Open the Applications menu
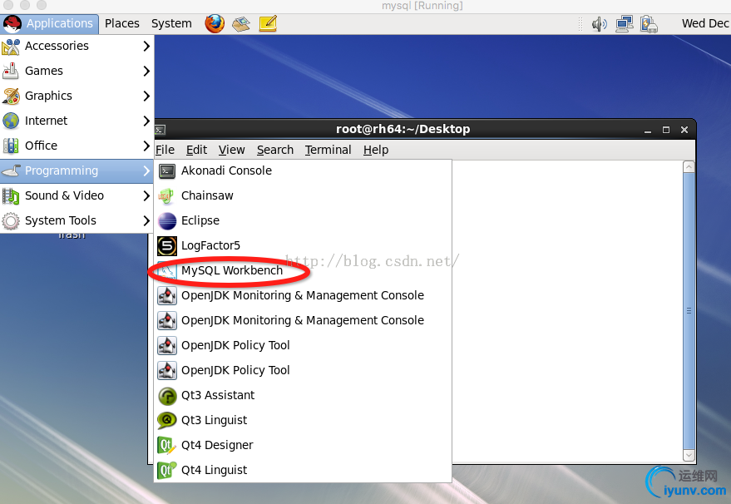The image size is (731, 504). click(49, 24)
